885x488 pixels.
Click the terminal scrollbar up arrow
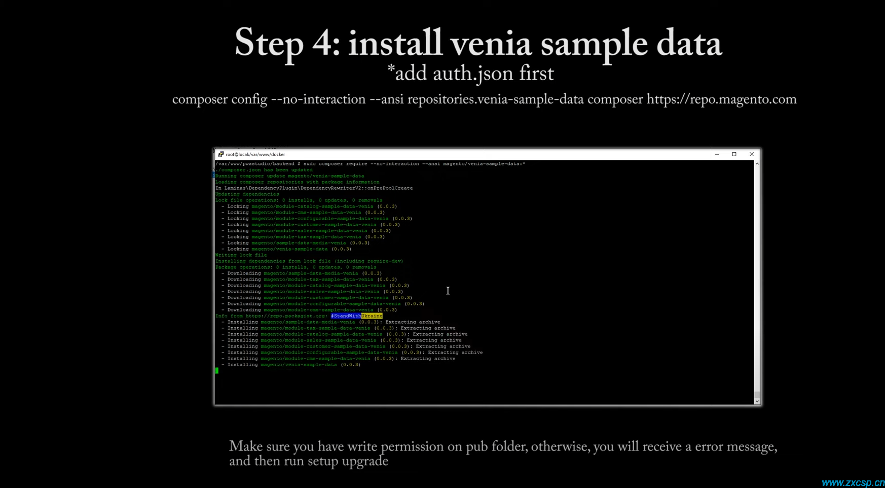[x=757, y=164]
